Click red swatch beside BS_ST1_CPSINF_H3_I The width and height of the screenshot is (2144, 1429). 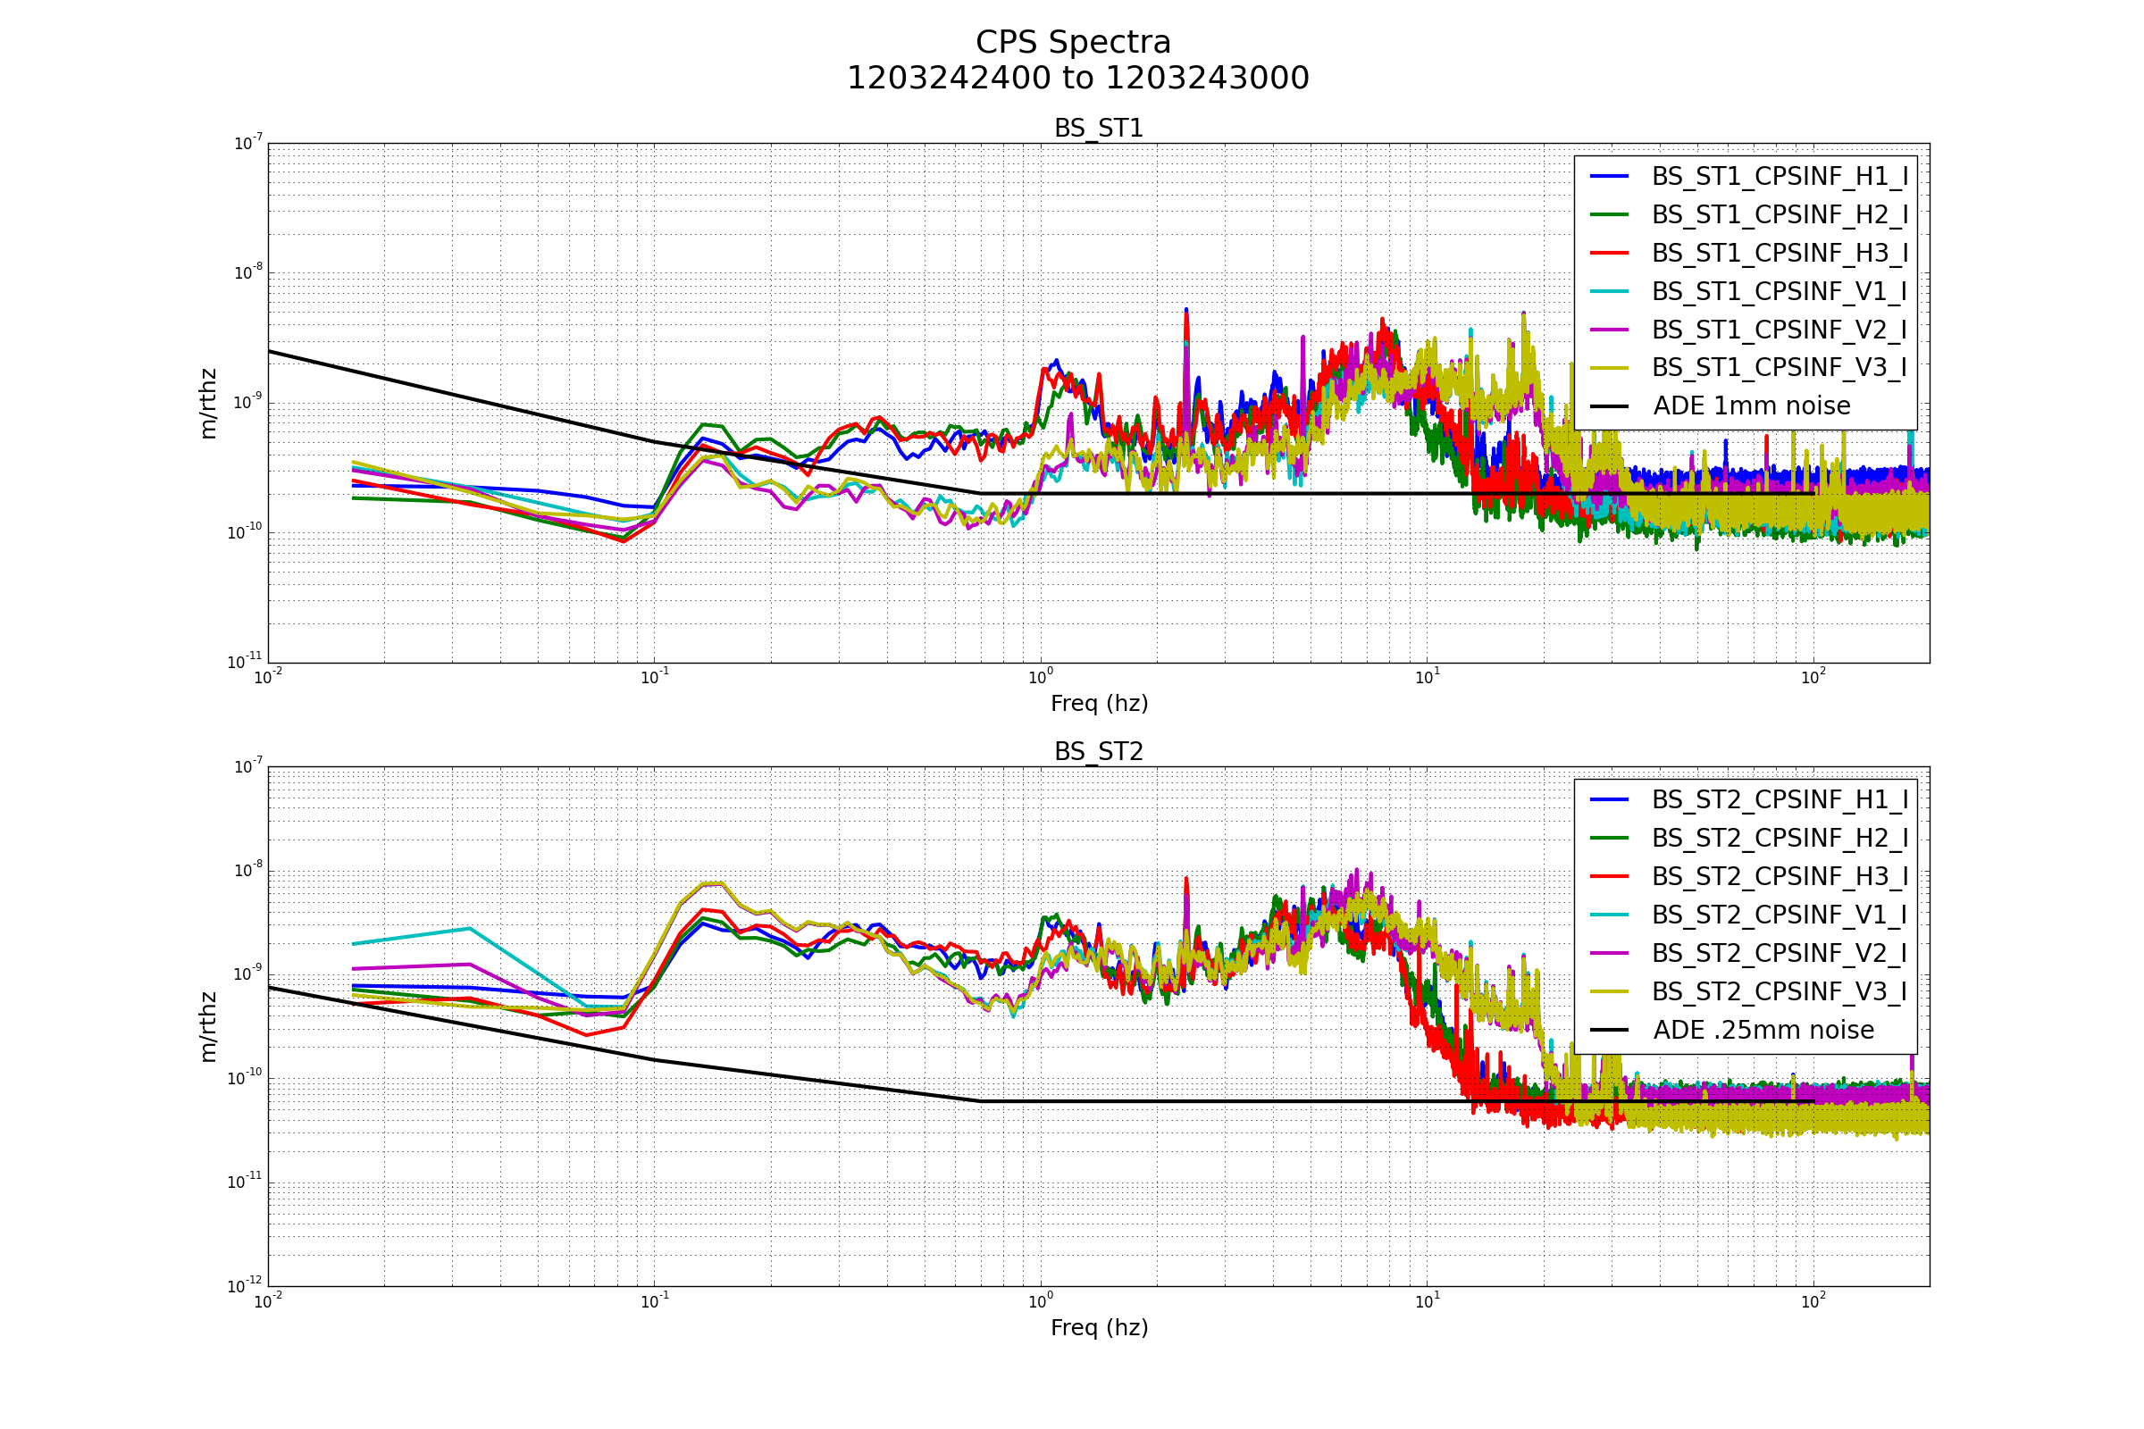(x=1609, y=253)
